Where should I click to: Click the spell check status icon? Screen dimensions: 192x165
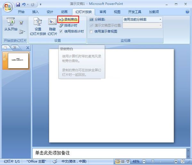(x=55, y=161)
